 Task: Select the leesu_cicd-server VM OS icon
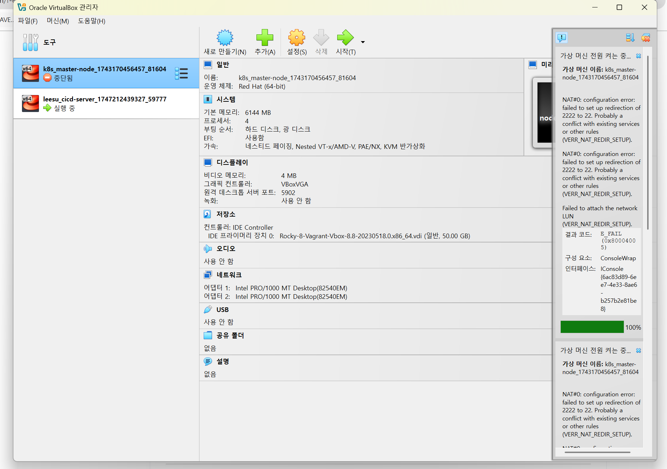pyautogui.click(x=30, y=104)
